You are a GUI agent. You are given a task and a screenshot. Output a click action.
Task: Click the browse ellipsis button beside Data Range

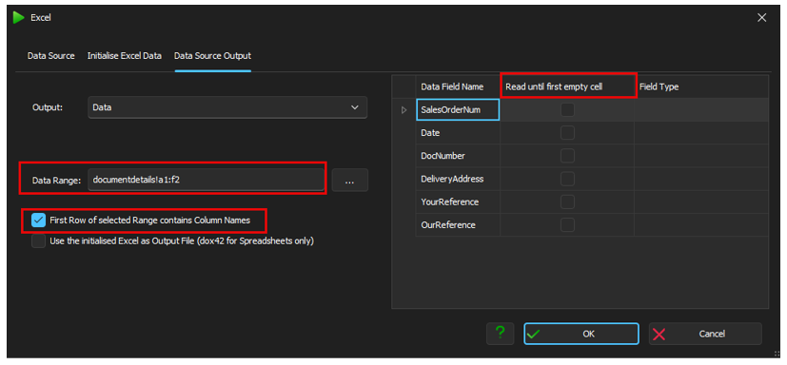(350, 180)
